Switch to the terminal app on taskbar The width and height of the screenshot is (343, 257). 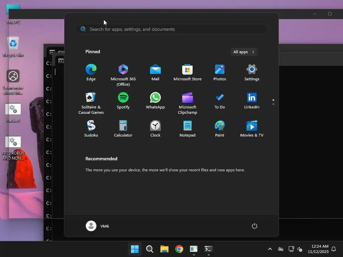208,249
